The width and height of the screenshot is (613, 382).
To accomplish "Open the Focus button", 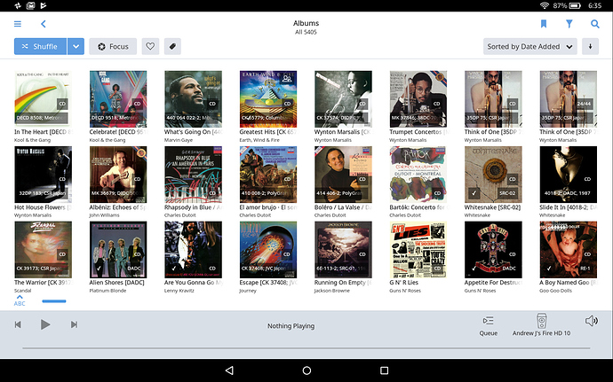I will pos(113,46).
